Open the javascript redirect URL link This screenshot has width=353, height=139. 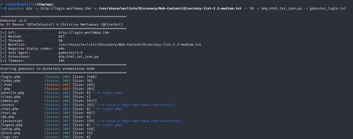[145, 121]
